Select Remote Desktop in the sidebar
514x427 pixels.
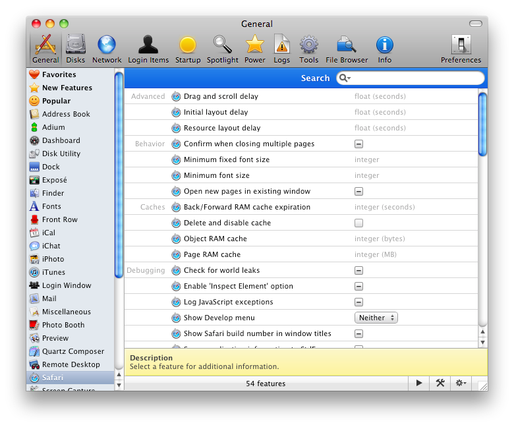70,364
